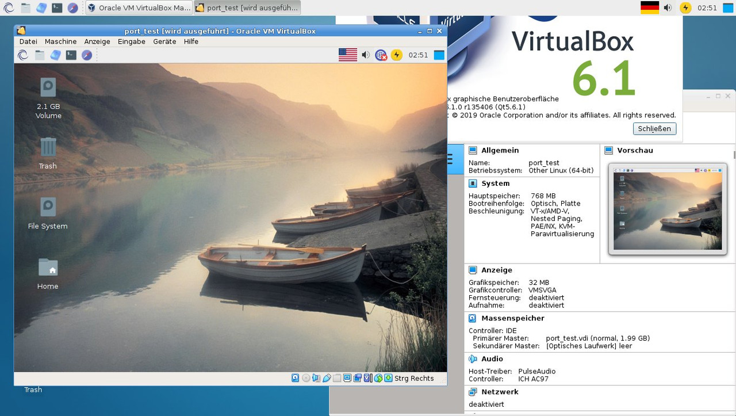The height and width of the screenshot is (416, 736).
Task: Open System section header in Manager
Action: coord(495,184)
